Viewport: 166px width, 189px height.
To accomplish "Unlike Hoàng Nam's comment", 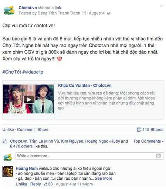I will tap(21, 184).
